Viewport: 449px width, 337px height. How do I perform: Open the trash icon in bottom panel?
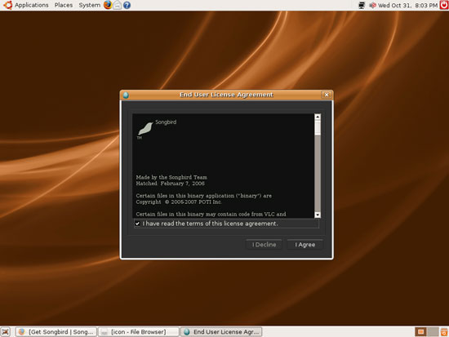tap(444, 332)
